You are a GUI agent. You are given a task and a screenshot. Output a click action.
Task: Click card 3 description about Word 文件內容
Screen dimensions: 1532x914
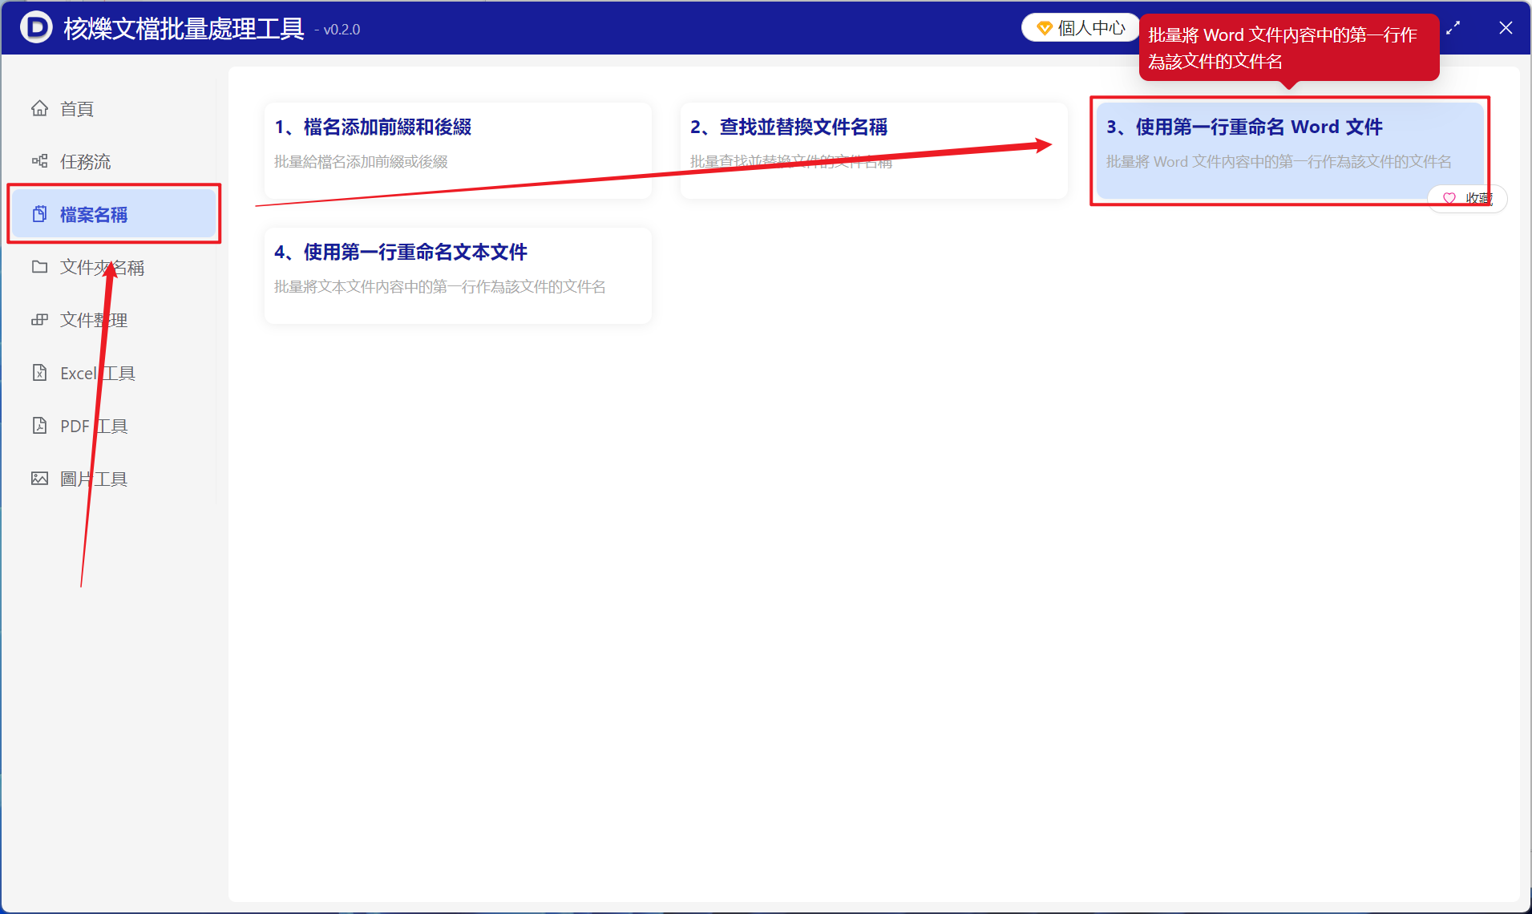pyautogui.click(x=1279, y=162)
